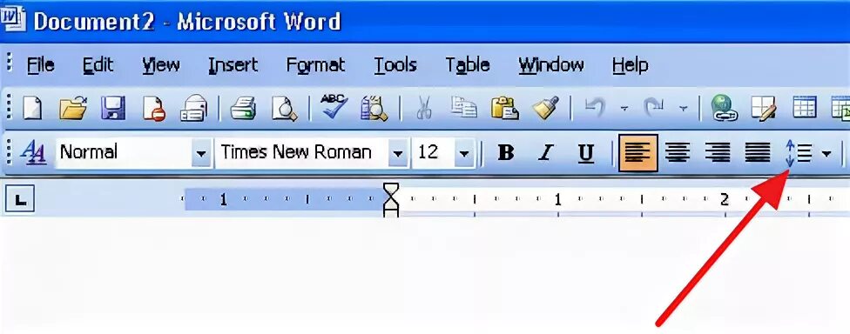Paste from clipboard icon

pyautogui.click(x=505, y=107)
